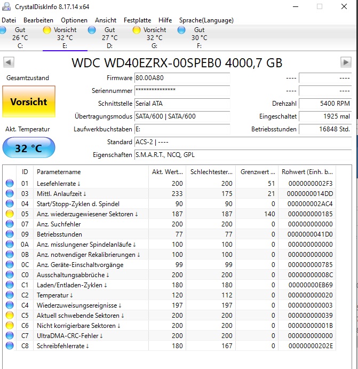This screenshot has height=369, width=358.
Task: Open the Optionen menu
Action: 74,20
